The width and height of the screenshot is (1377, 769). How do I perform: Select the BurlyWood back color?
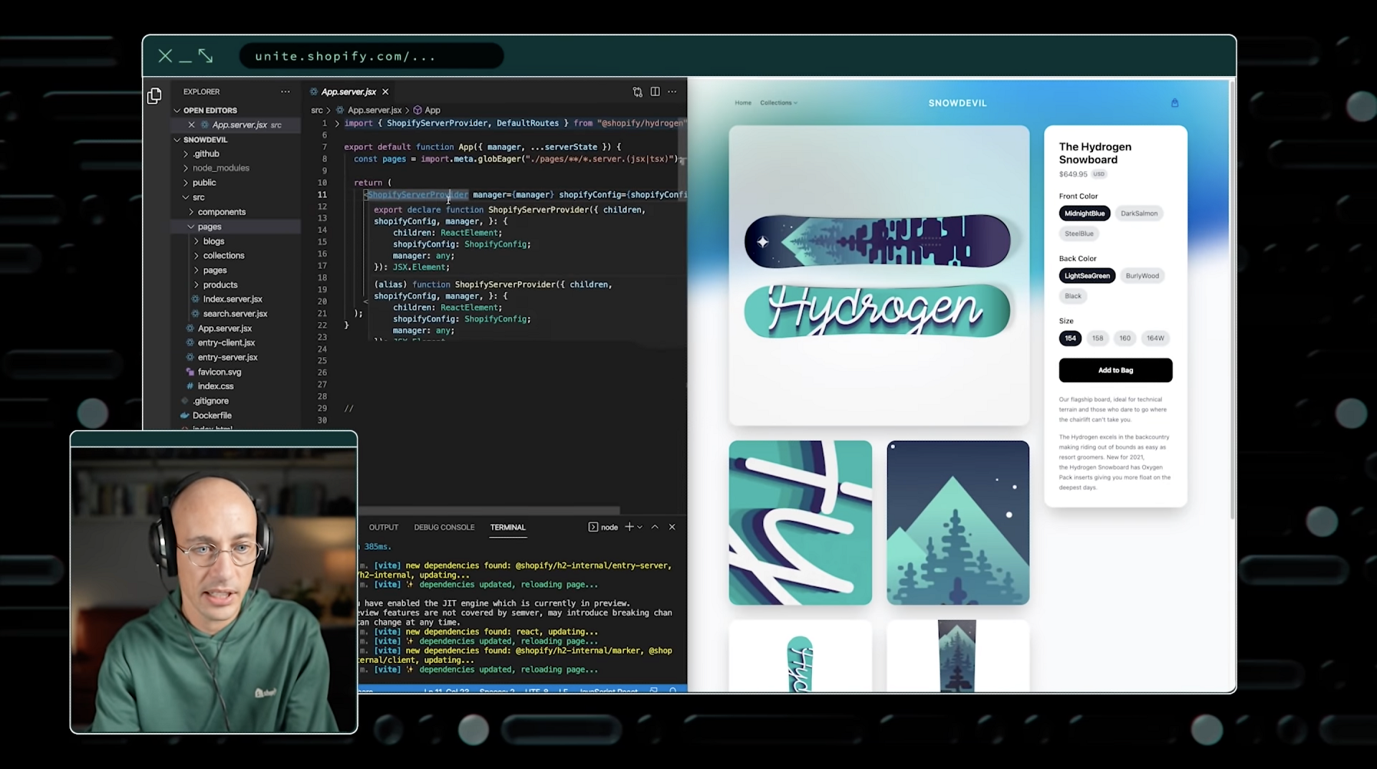(1142, 276)
